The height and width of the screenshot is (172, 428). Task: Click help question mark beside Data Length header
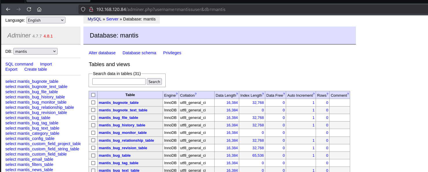[x=237, y=94]
